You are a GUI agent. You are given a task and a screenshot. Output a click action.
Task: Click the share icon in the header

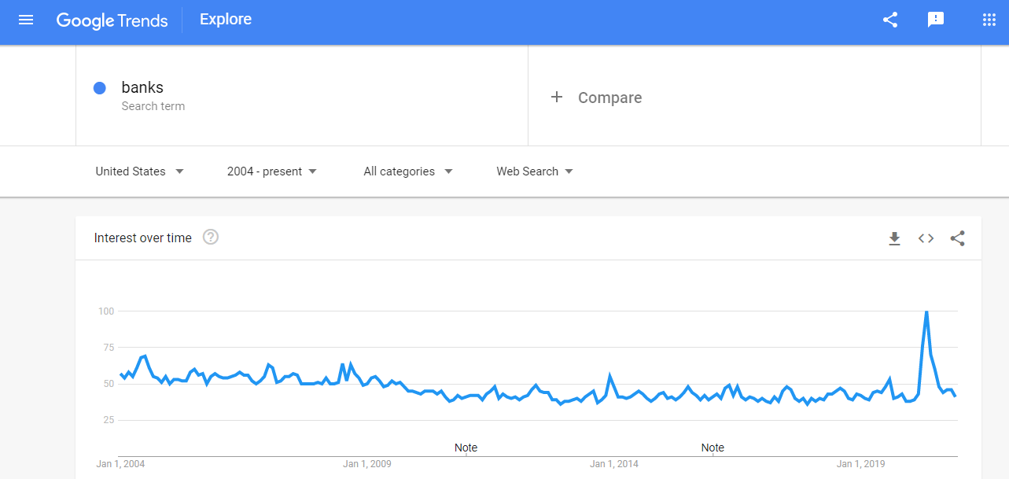(890, 20)
